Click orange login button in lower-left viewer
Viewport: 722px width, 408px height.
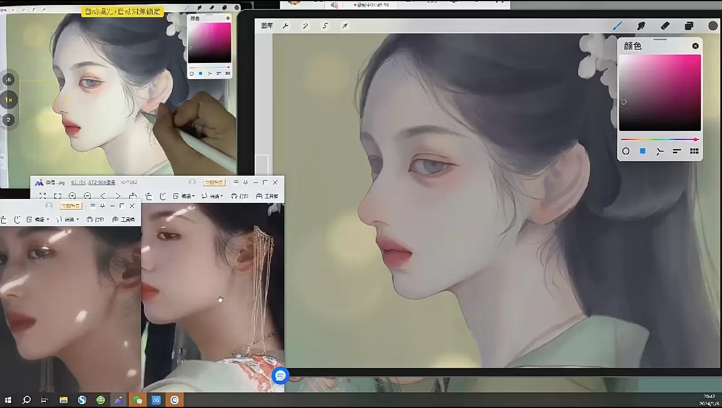point(71,206)
